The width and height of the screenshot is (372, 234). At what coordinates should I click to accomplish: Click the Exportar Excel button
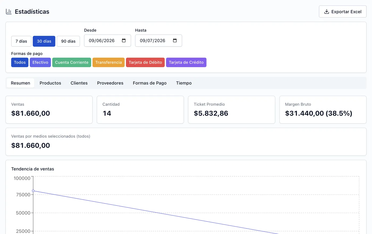(x=343, y=12)
